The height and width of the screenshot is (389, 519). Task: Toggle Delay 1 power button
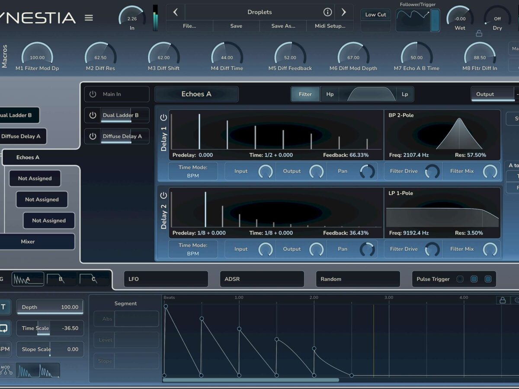tap(163, 118)
